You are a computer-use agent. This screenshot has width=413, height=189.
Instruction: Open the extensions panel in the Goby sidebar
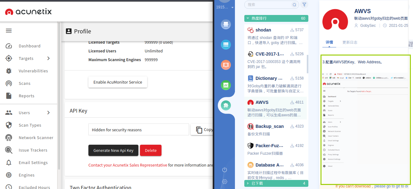point(226,105)
